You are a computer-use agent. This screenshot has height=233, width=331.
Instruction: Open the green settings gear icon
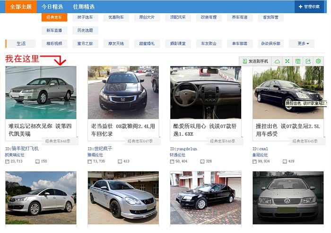tap(318, 61)
